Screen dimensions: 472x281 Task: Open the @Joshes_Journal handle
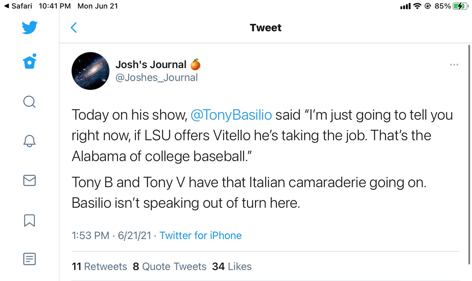(157, 78)
